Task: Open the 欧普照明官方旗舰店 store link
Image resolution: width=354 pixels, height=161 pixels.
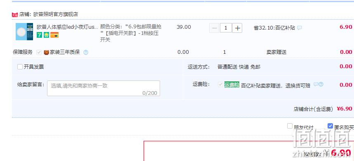Action: coord(56,14)
